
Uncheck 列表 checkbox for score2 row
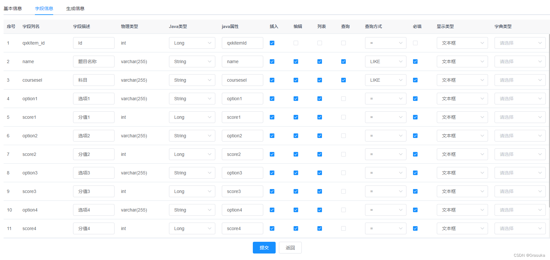coord(320,154)
